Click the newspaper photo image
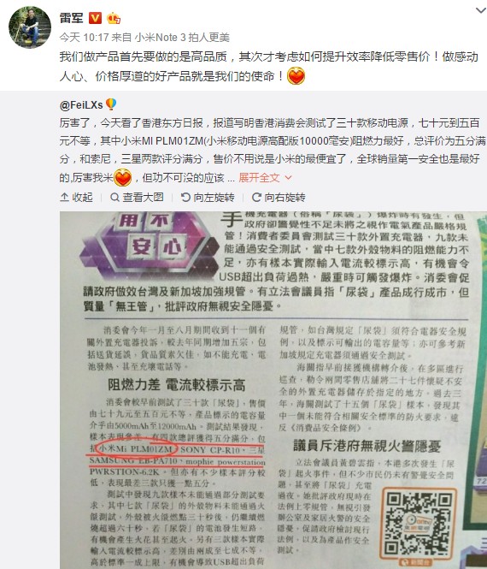The height and width of the screenshot is (569, 487). pos(273,390)
